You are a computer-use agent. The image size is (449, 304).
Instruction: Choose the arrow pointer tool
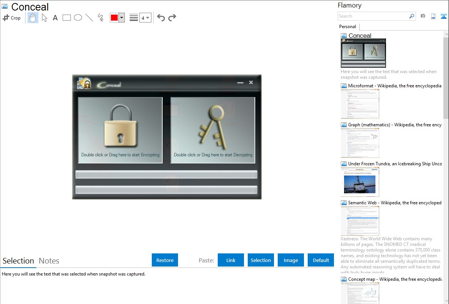click(44, 18)
